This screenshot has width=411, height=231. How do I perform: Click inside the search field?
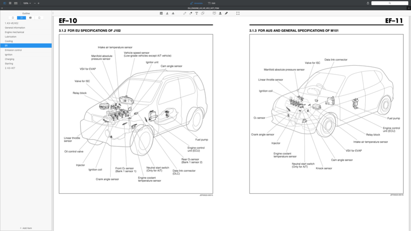click(389, 3)
